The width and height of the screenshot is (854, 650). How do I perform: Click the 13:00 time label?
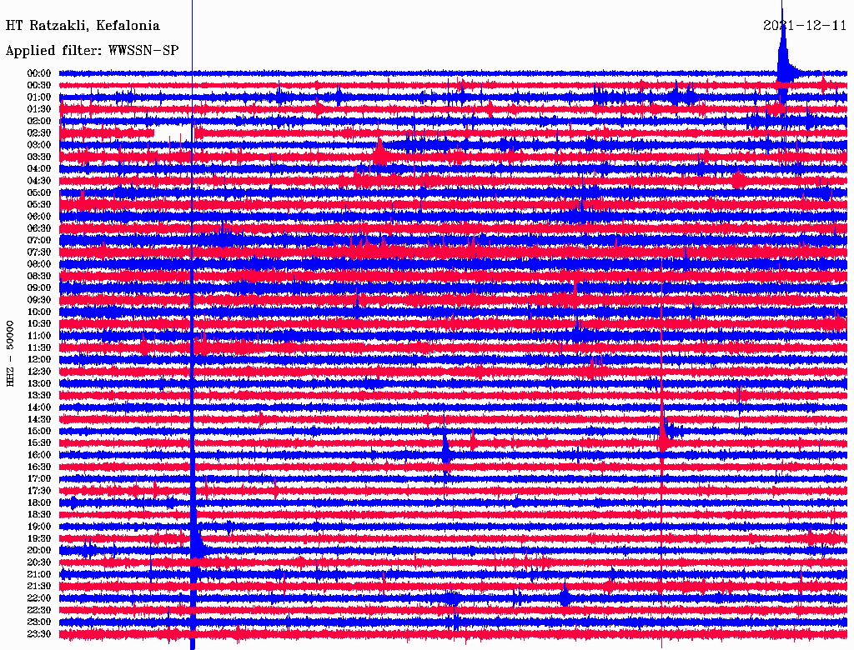(x=39, y=383)
